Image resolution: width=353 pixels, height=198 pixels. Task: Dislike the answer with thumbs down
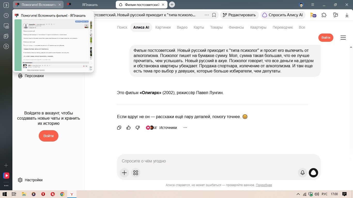[138, 128]
